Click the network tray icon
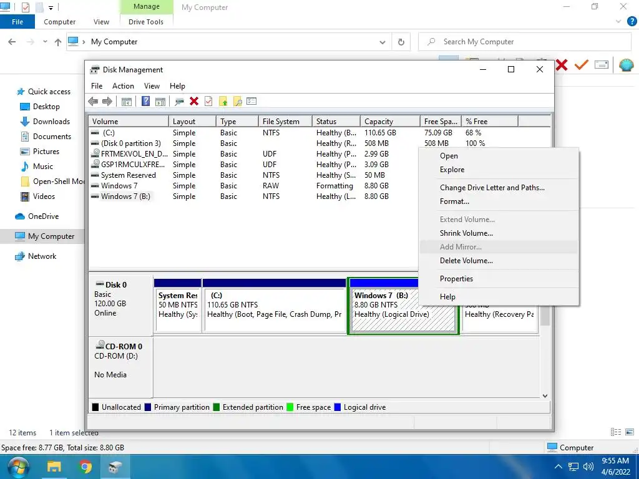 [x=573, y=467]
